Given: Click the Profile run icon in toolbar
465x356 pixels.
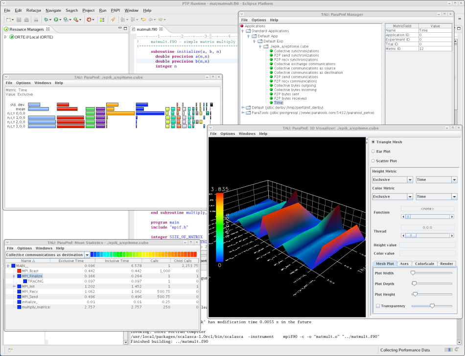Looking at the screenshot, I should [x=66, y=20].
